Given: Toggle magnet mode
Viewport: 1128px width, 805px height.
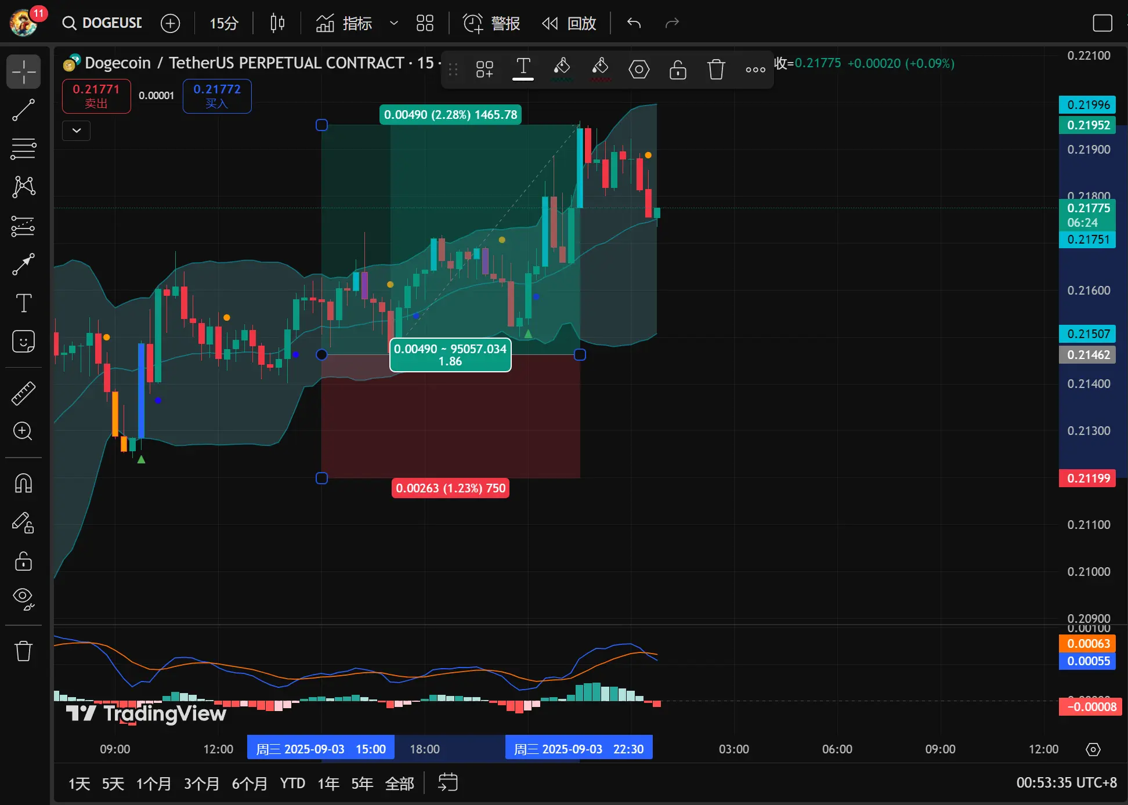Looking at the screenshot, I should point(23,483).
